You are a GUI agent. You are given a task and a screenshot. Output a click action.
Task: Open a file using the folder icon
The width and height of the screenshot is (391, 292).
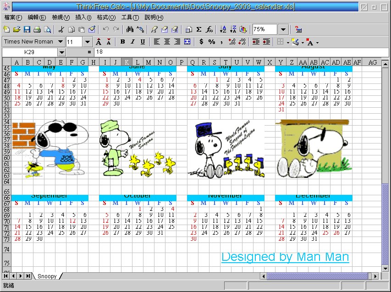[17, 29]
